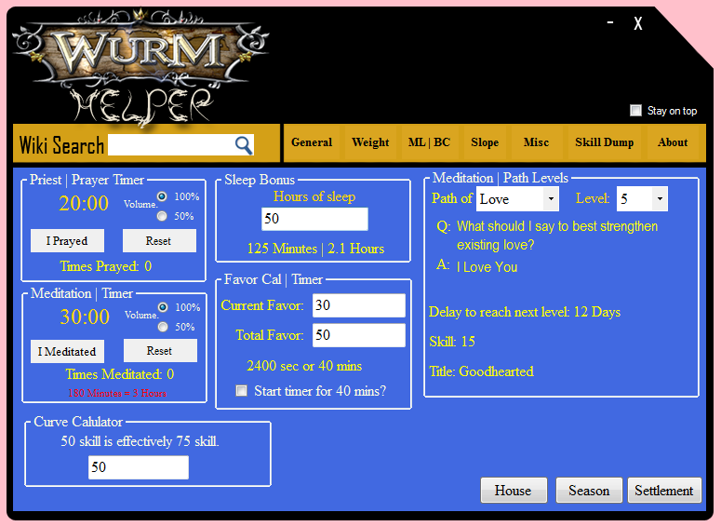Click the meditation question text about strengthening love
The image size is (721, 526).
pos(557,236)
